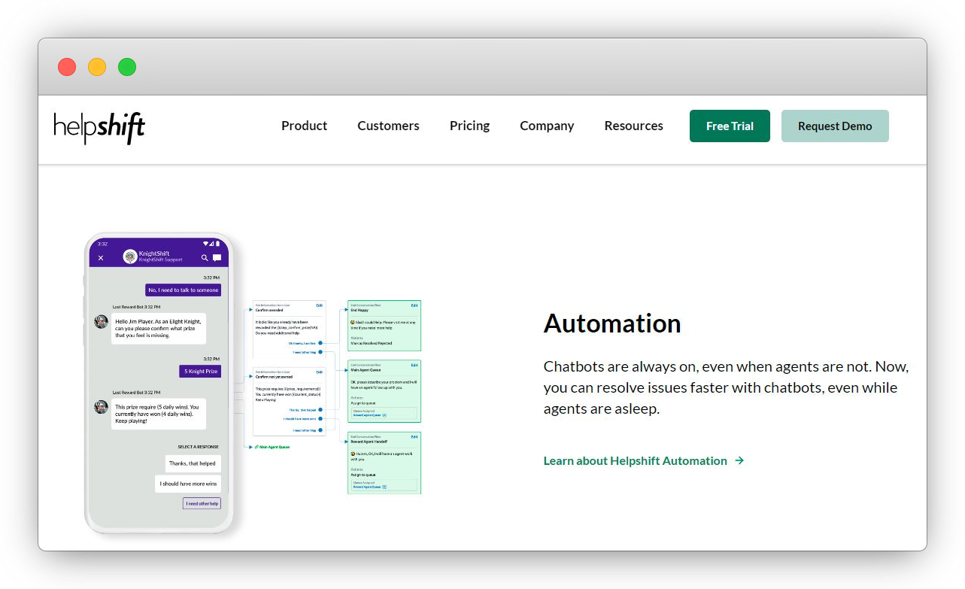Screen dimensions: 965x589
Task: Tap bot avatar beside 'Hello Jim Player' message
Action: 101,321
